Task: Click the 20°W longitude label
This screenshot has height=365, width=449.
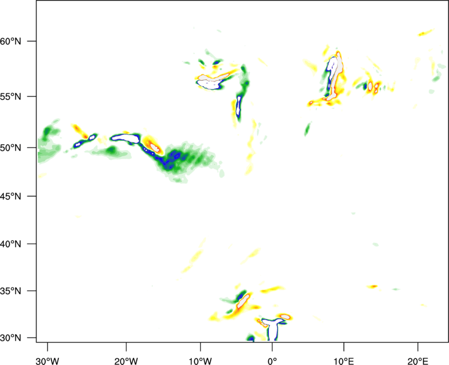Action: pyautogui.click(x=126, y=361)
